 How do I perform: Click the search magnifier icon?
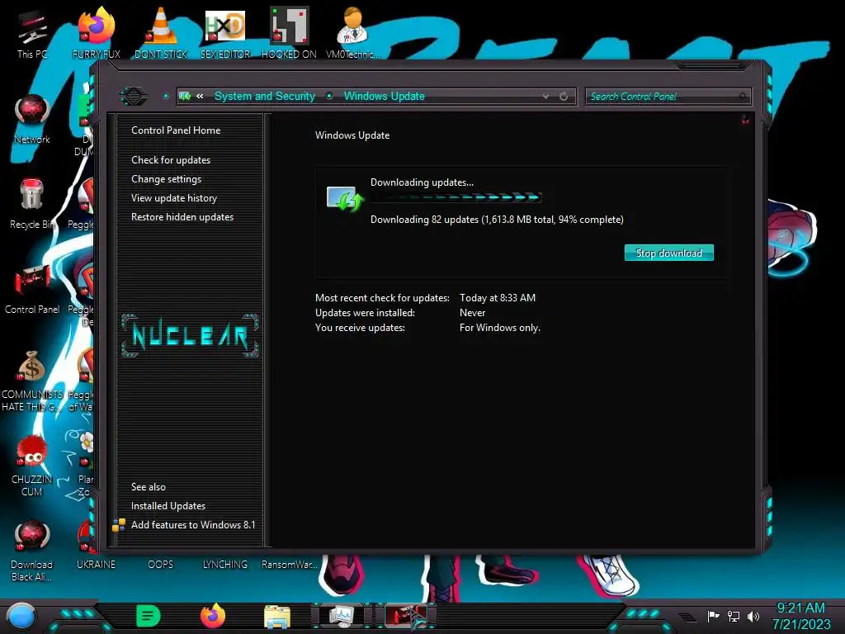point(744,96)
